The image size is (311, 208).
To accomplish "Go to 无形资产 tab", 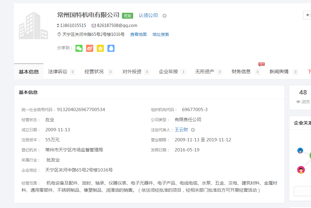I will pos(205,72).
